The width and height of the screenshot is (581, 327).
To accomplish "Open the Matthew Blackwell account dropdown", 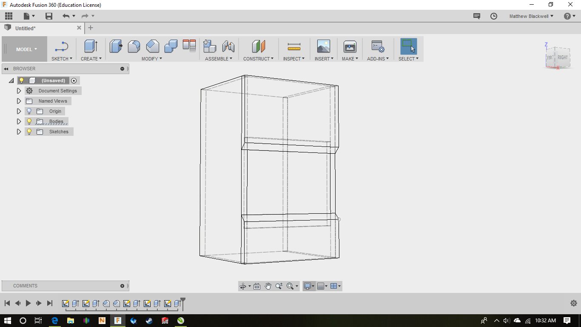I will tap(531, 16).
